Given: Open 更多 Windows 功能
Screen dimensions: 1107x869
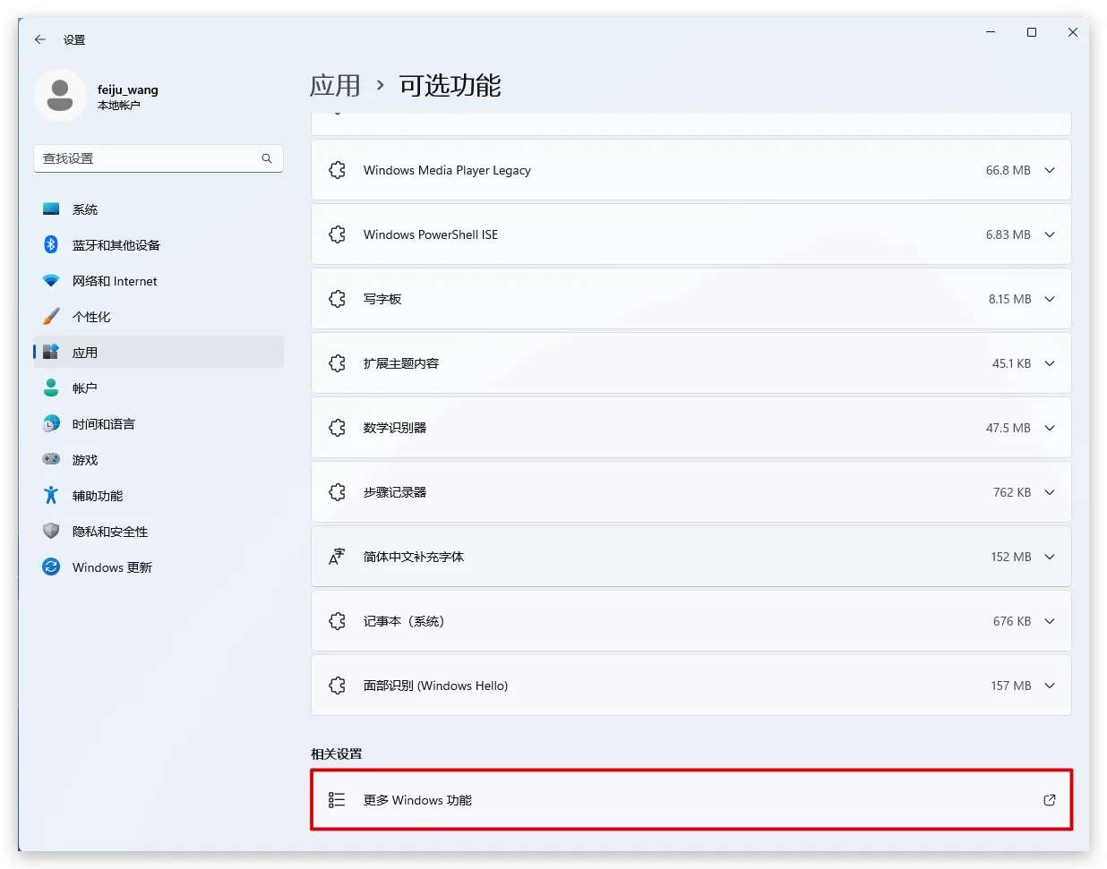Looking at the screenshot, I should point(691,800).
